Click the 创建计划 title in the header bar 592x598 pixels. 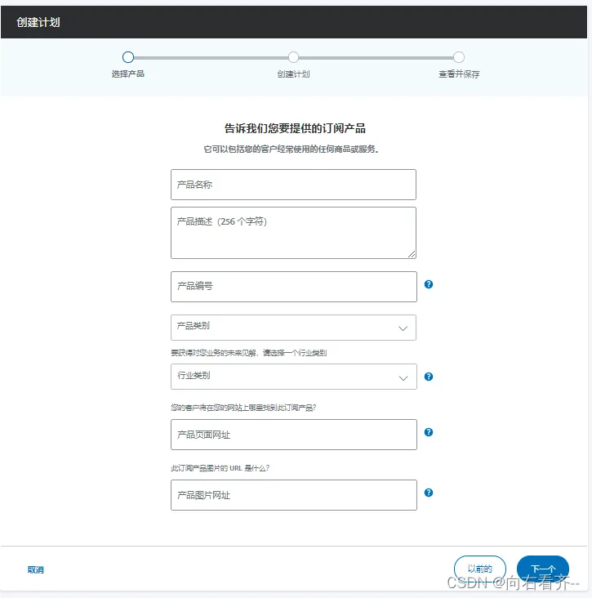tap(38, 22)
